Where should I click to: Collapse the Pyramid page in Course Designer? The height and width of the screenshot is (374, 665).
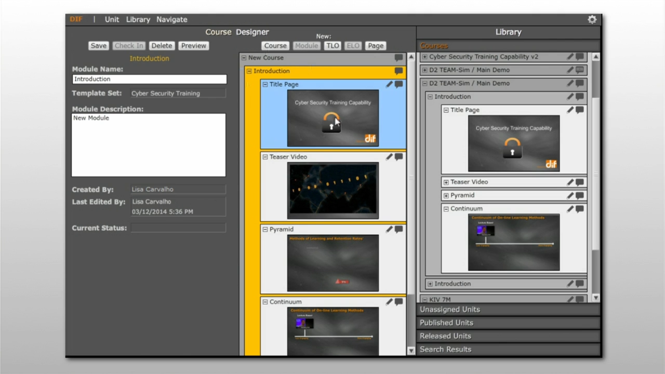click(x=265, y=229)
